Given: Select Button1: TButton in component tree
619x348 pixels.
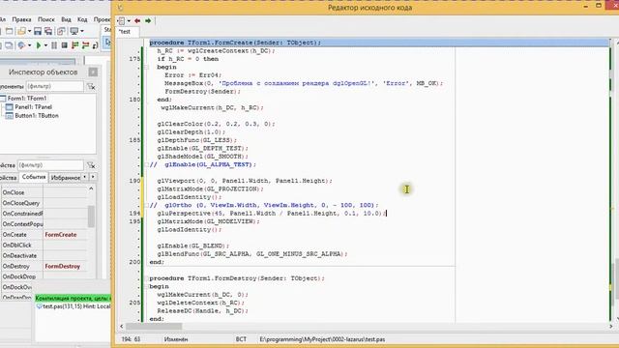Looking at the screenshot, I should point(37,116).
